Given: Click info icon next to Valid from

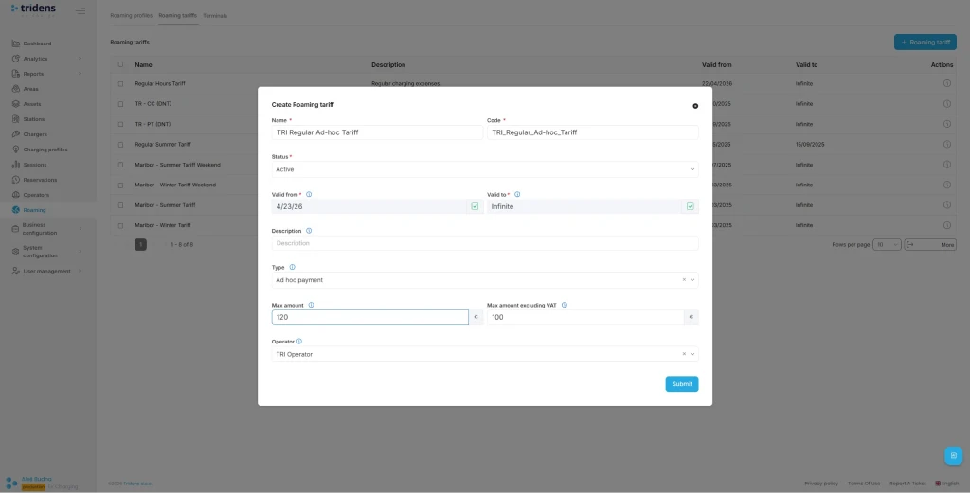Looking at the screenshot, I should [309, 194].
